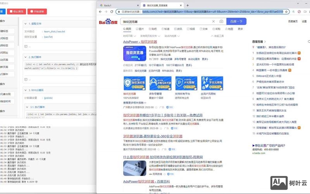Click the red 停止预览 button

[x=16, y=12]
